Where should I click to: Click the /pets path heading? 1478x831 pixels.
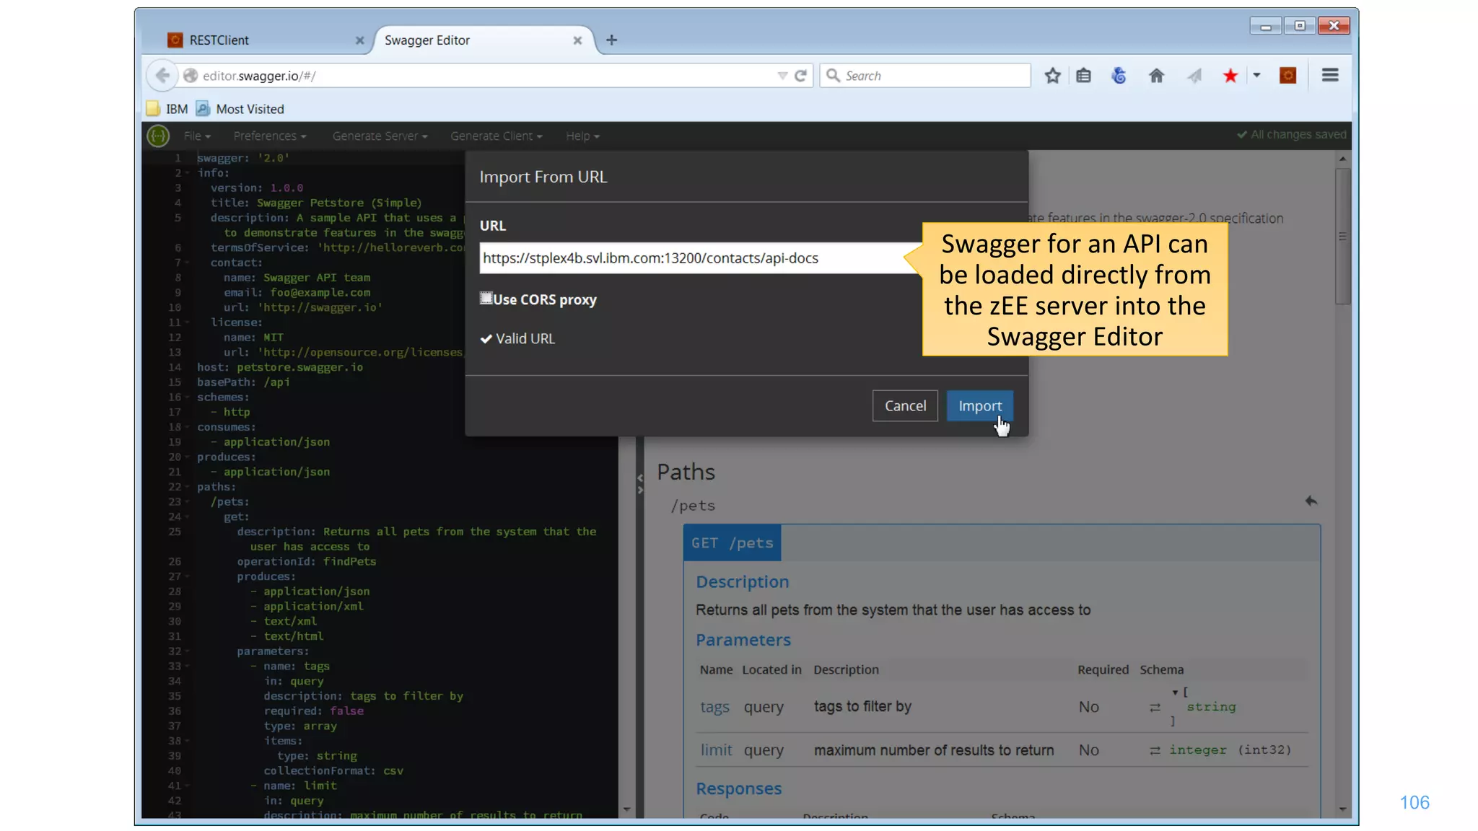click(693, 506)
